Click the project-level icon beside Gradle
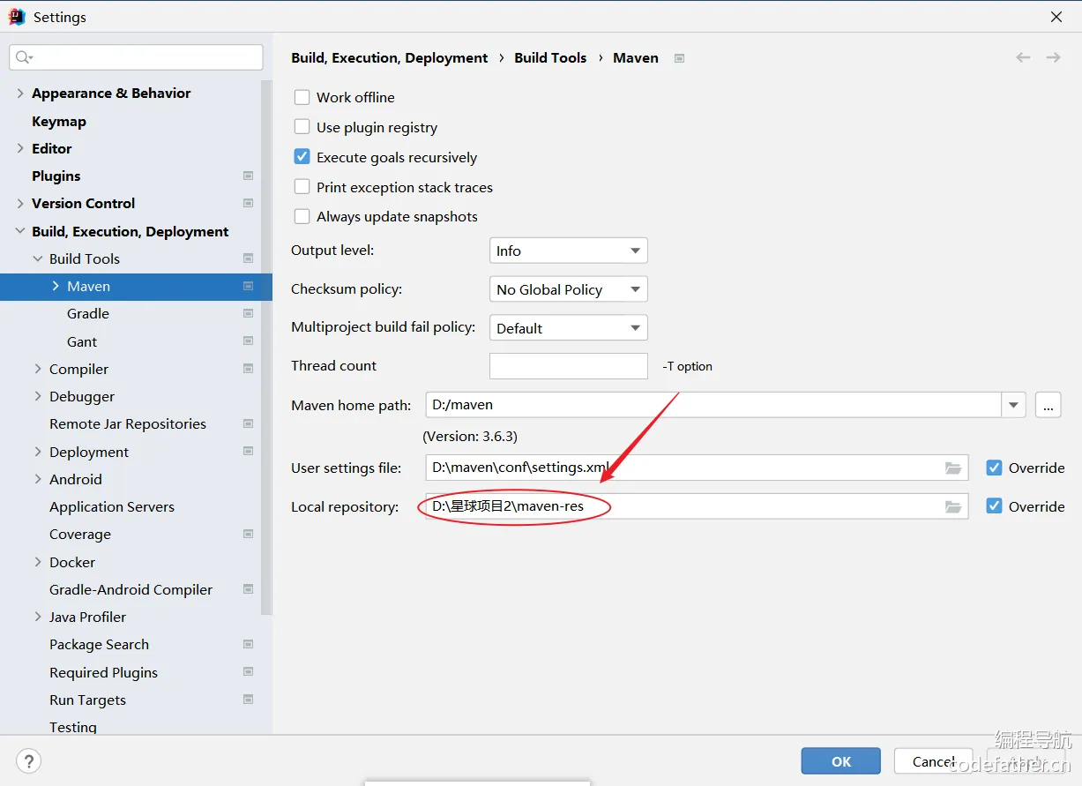Image resolution: width=1082 pixels, height=786 pixels. pos(248,314)
